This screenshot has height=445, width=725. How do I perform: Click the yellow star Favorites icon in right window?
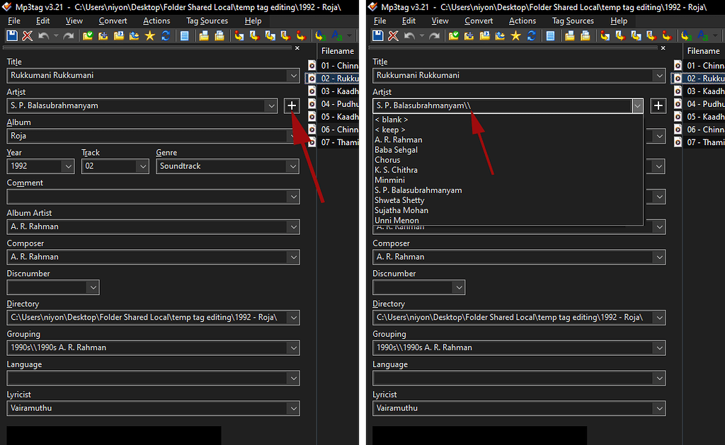pyautogui.click(x=516, y=35)
